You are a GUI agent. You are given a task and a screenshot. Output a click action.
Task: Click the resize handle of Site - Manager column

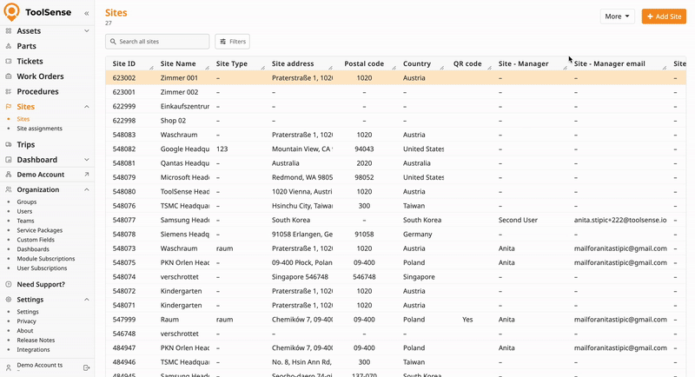pos(565,68)
